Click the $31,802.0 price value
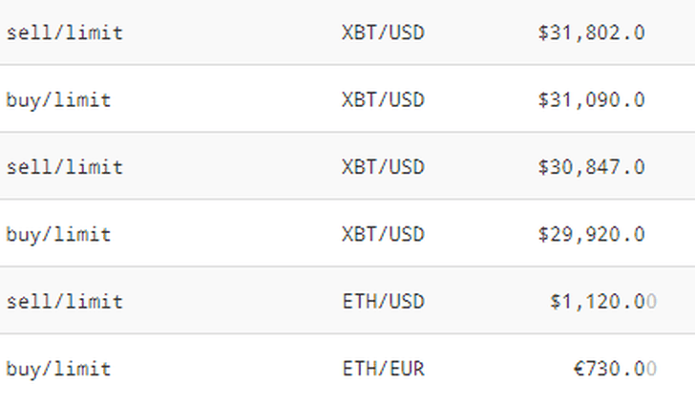 (591, 32)
